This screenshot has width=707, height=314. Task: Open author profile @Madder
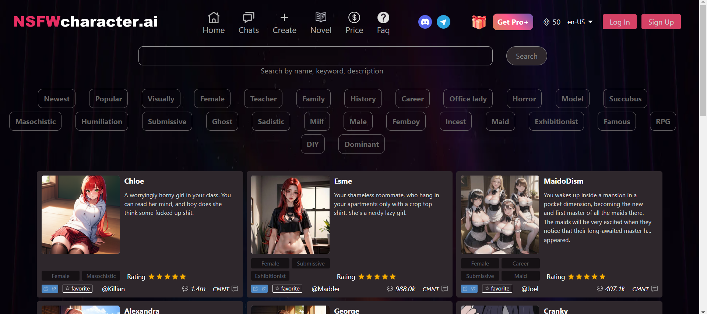326,289
